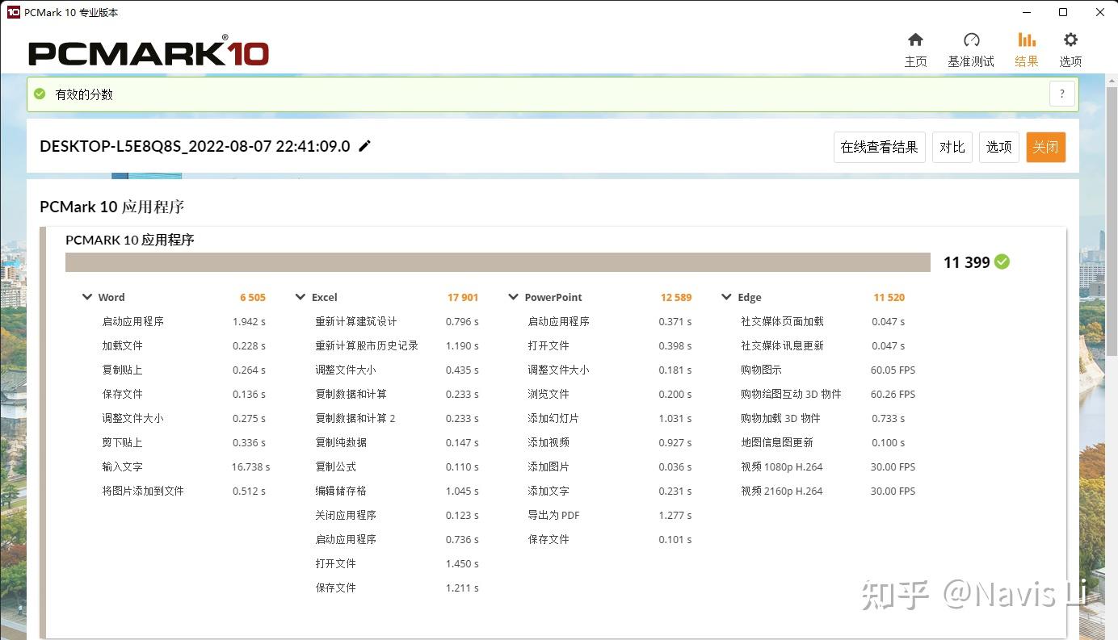Screen dimensions: 1118x640
Task: Click the PowerPoint score 12 589
Action: point(676,297)
